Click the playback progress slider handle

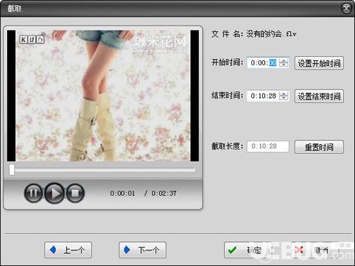coord(11,170)
